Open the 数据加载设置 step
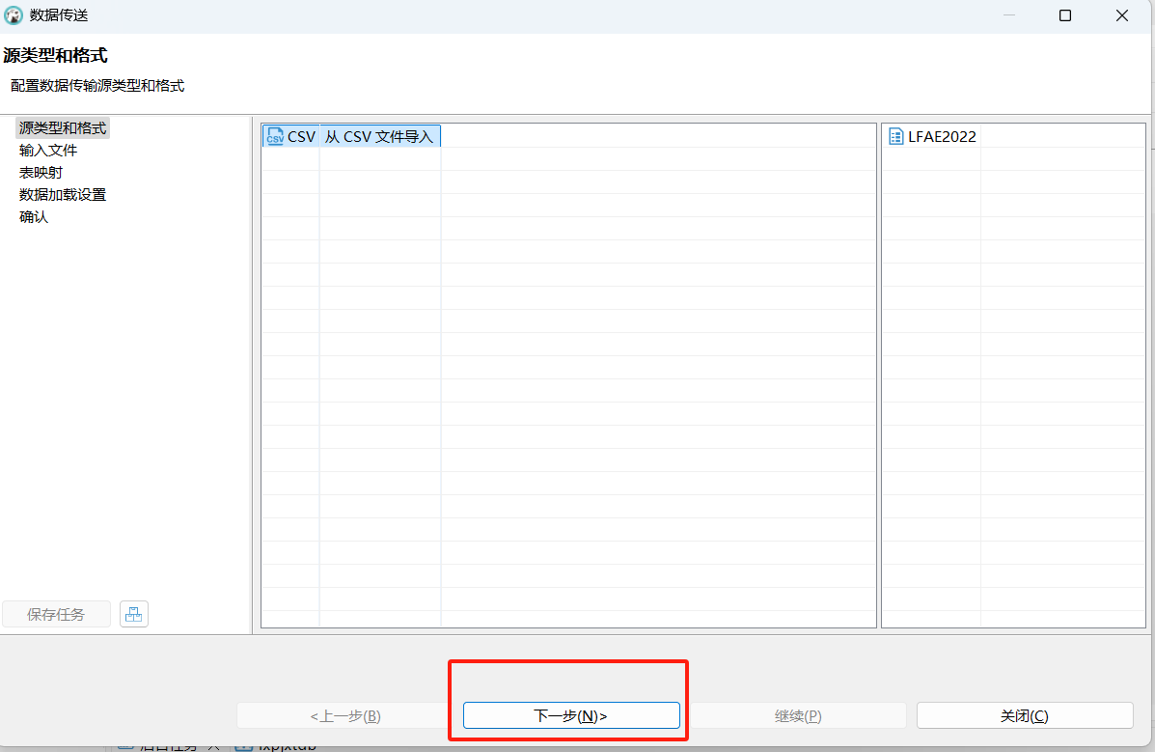 63,195
